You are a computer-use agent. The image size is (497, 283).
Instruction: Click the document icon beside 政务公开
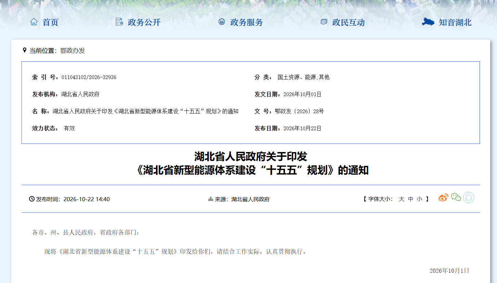(119, 22)
